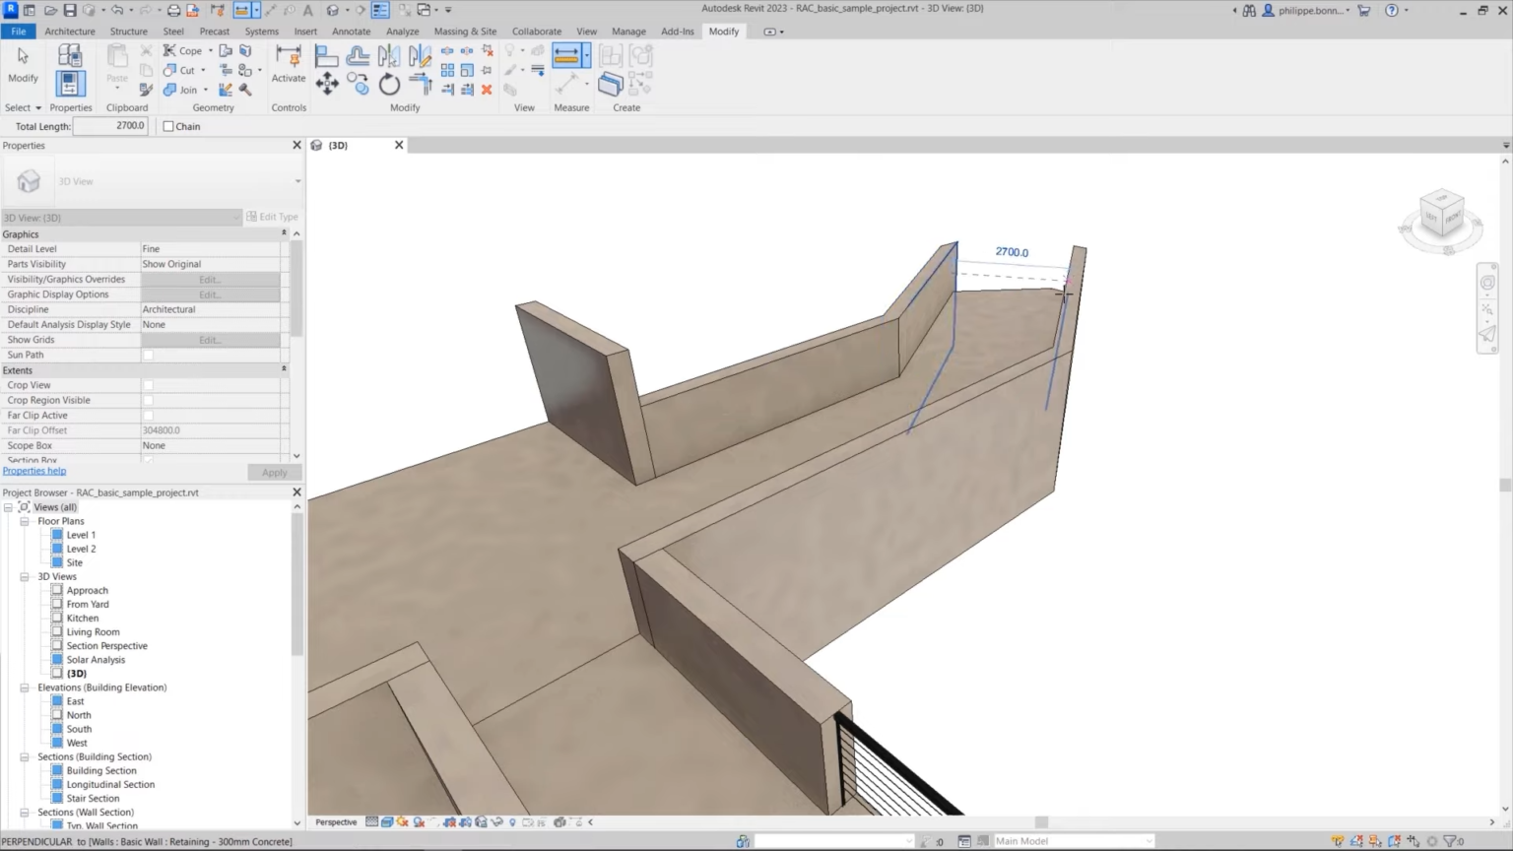Click the Edit button for Visibility/Graphics Overrides
Image resolution: width=1513 pixels, height=851 pixels.
coord(210,280)
